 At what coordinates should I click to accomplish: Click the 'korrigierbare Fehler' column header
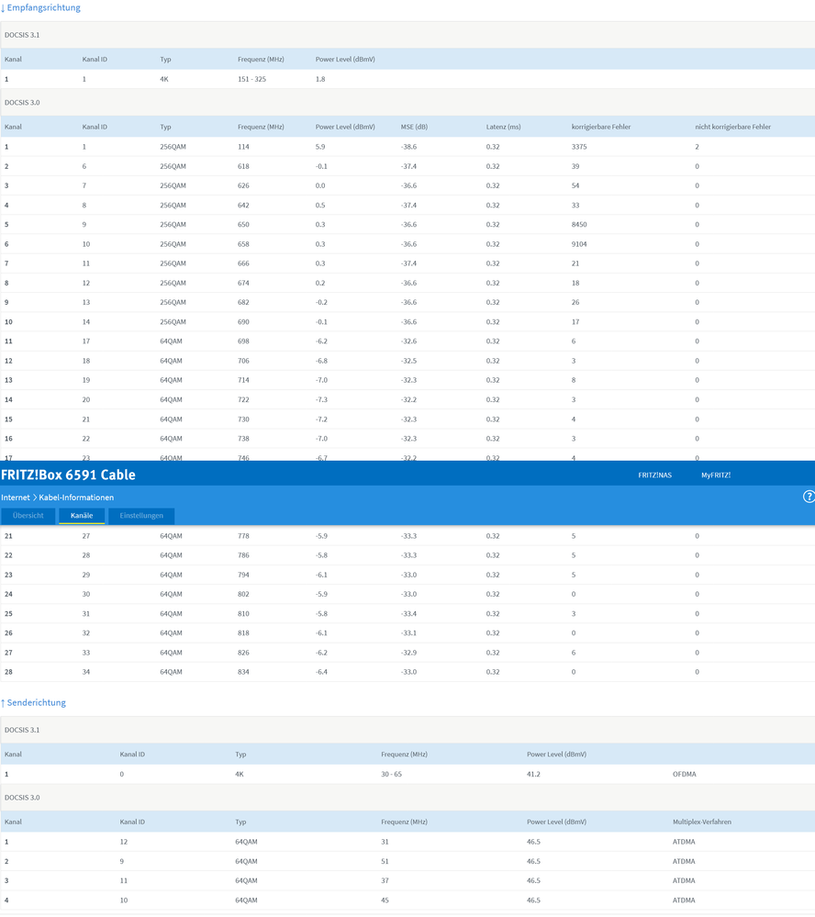pos(601,127)
